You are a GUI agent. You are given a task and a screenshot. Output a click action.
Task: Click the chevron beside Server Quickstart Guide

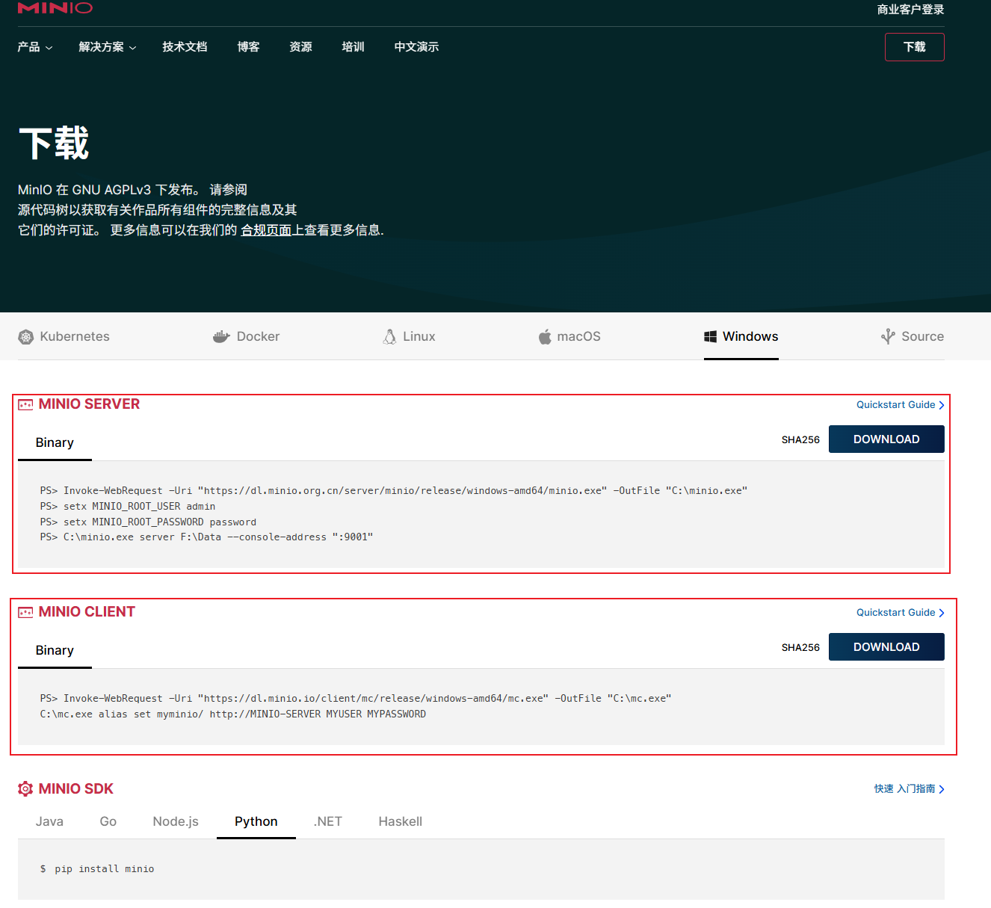942,405
